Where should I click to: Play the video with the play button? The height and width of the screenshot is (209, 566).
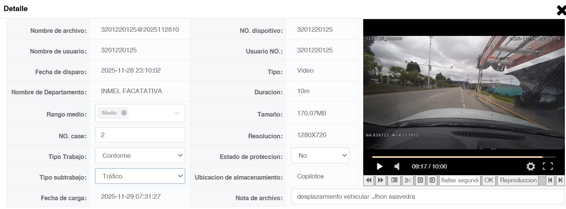click(x=380, y=166)
